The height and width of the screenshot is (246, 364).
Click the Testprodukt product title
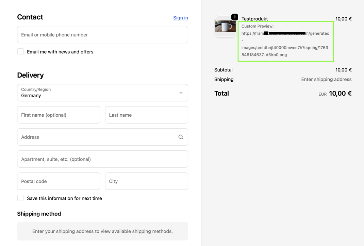[254, 19]
